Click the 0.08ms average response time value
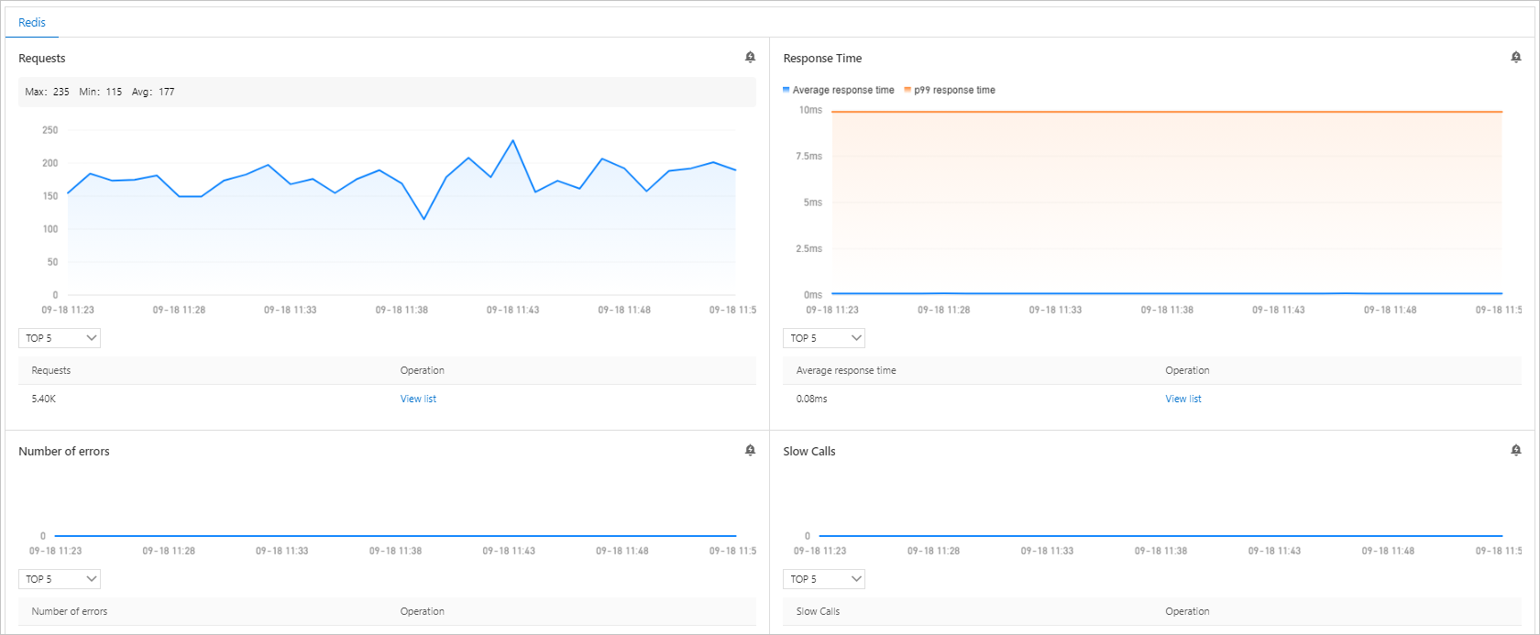Screen dimensions: 1540x635 (x=812, y=399)
